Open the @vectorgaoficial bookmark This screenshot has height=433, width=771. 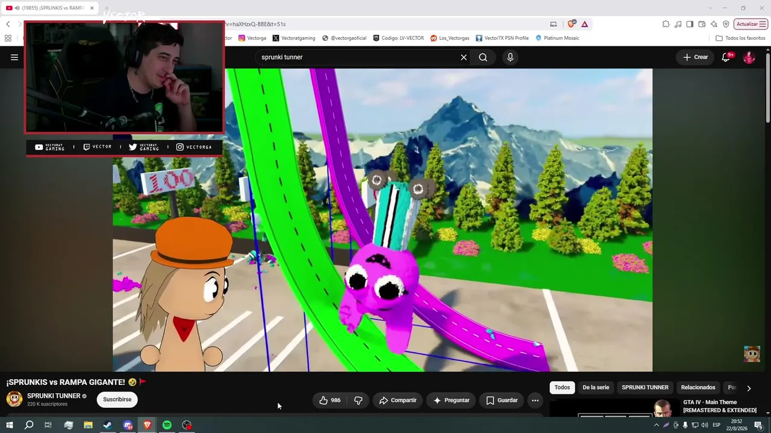tap(344, 38)
